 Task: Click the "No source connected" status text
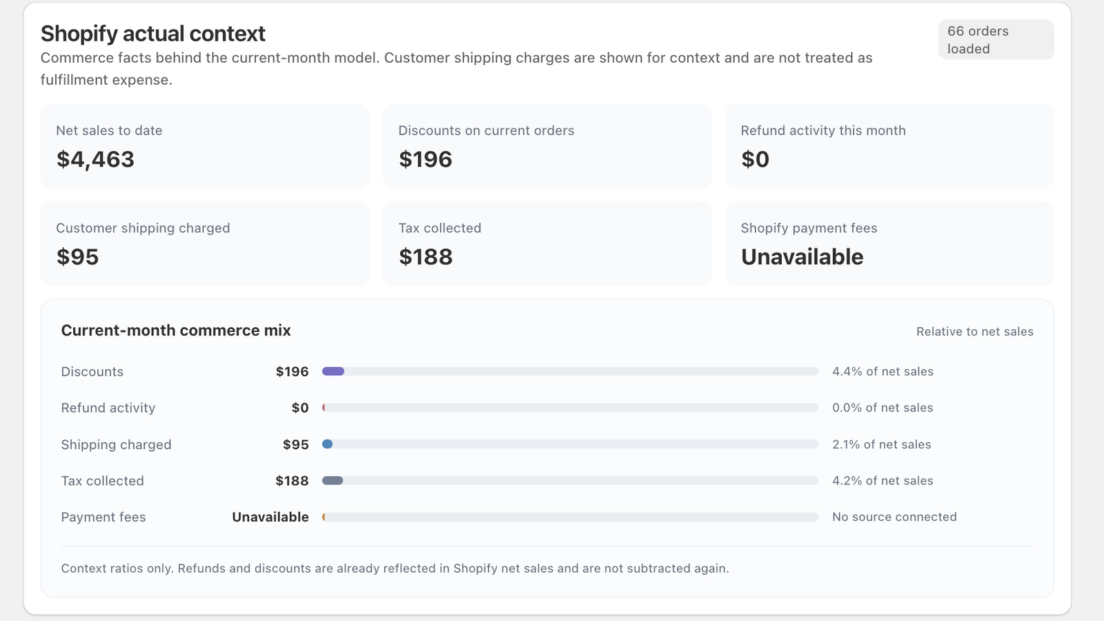(894, 517)
